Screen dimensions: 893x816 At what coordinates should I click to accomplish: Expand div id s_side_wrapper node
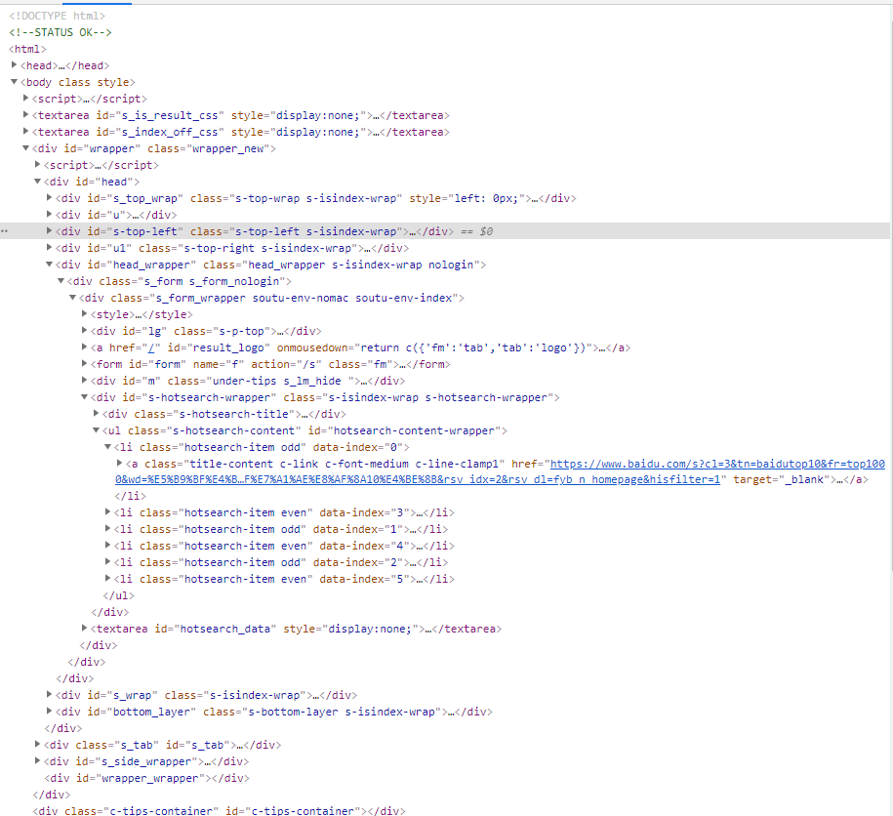coord(38,760)
